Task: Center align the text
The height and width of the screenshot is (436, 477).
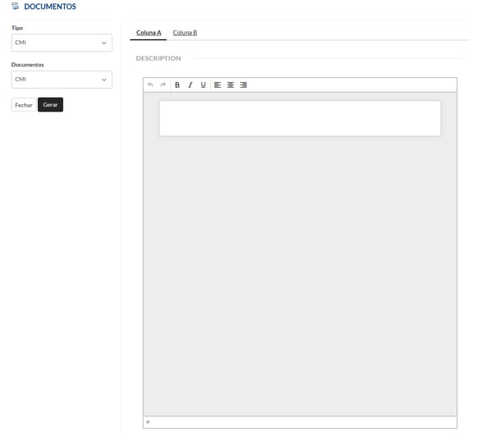Action: point(231,85)
